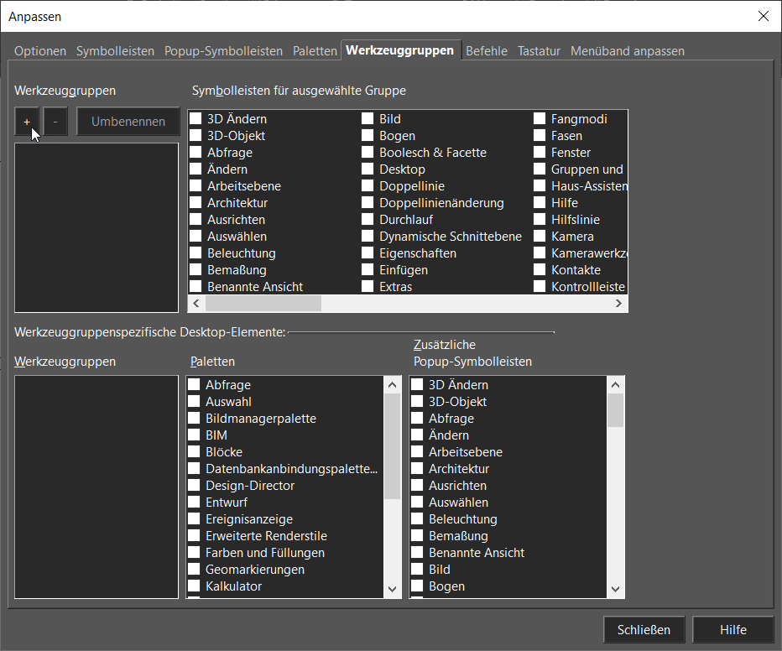Enable the Architektur checkbox in Symbolleisten
The width and height of the screenshot is (782, 651).
[195, 203]
